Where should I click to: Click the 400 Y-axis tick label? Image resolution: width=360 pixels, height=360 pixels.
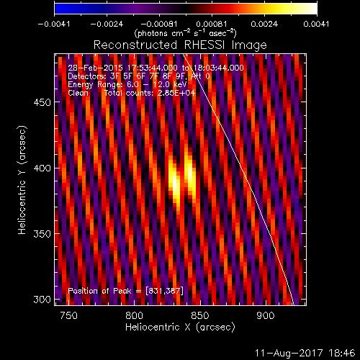(x=42, y=168)
